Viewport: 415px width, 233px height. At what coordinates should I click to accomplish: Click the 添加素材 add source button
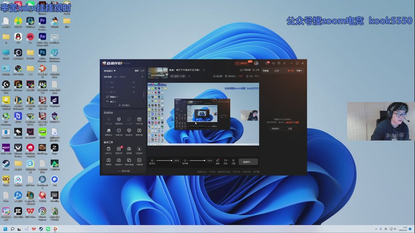pyautogui.click(x=124, y=105)
